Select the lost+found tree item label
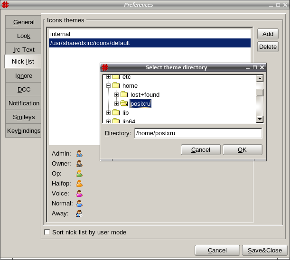The image size is (290, 260). pyautogui.click(x=145, y=95)
